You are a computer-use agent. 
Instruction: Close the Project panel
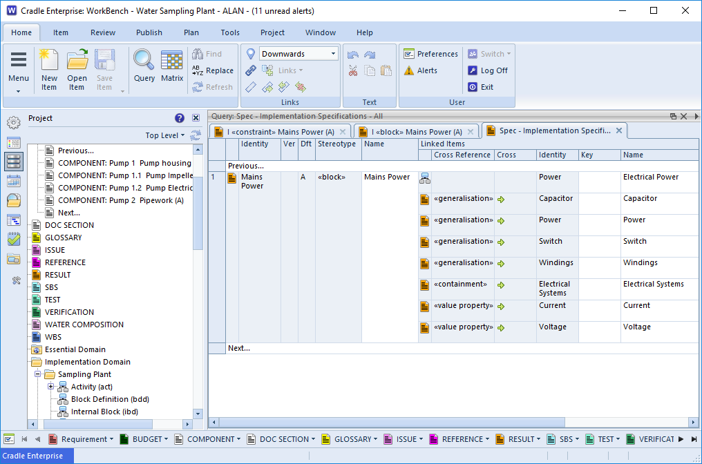point(196,117)
